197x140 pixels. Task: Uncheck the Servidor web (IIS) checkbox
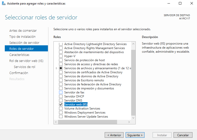click(61, 104)
